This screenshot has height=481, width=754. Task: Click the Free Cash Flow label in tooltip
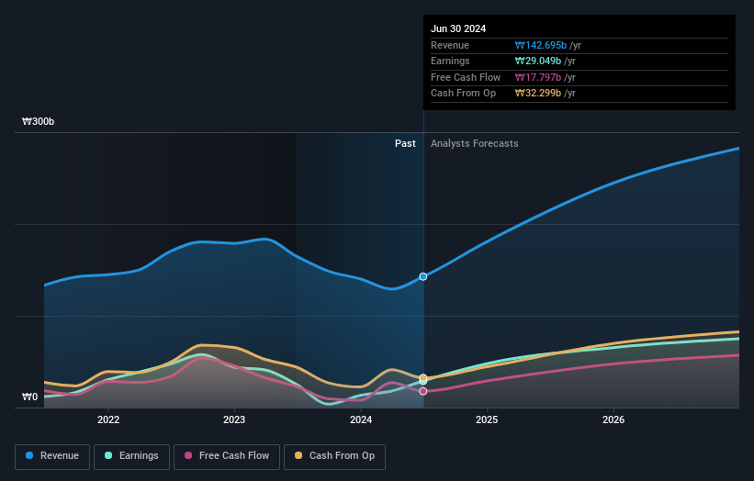[x=466, y=77]
